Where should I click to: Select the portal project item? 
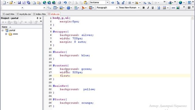point(12,30)
